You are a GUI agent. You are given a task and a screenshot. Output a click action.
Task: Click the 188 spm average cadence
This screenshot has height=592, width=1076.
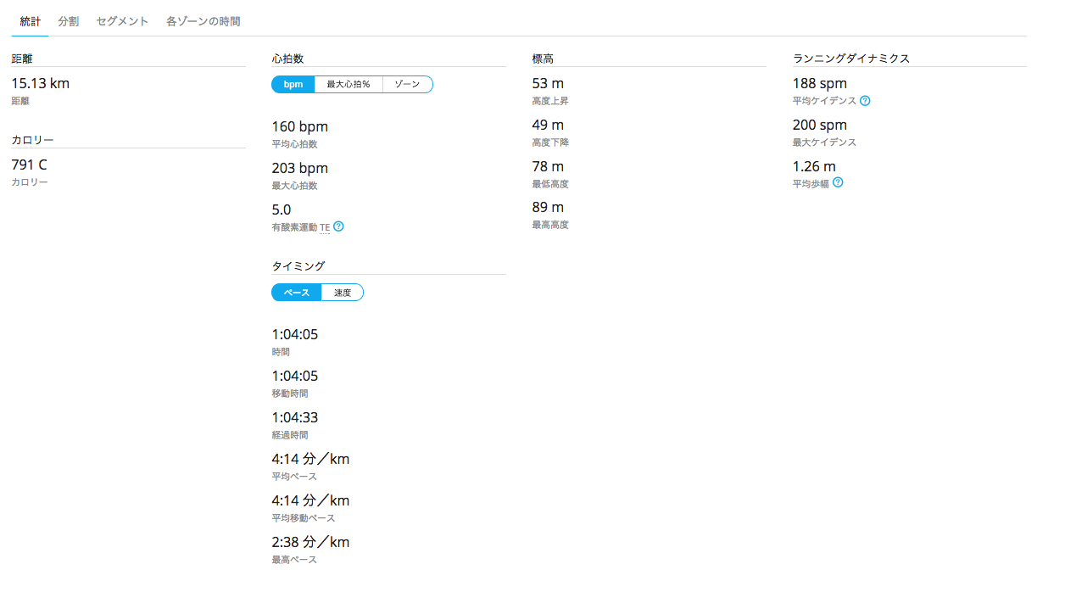820,83
